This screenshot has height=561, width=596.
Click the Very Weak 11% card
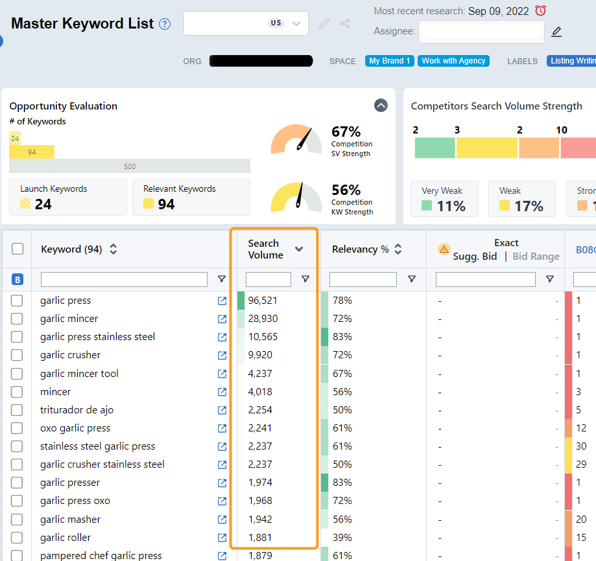[x=444, y=199]
